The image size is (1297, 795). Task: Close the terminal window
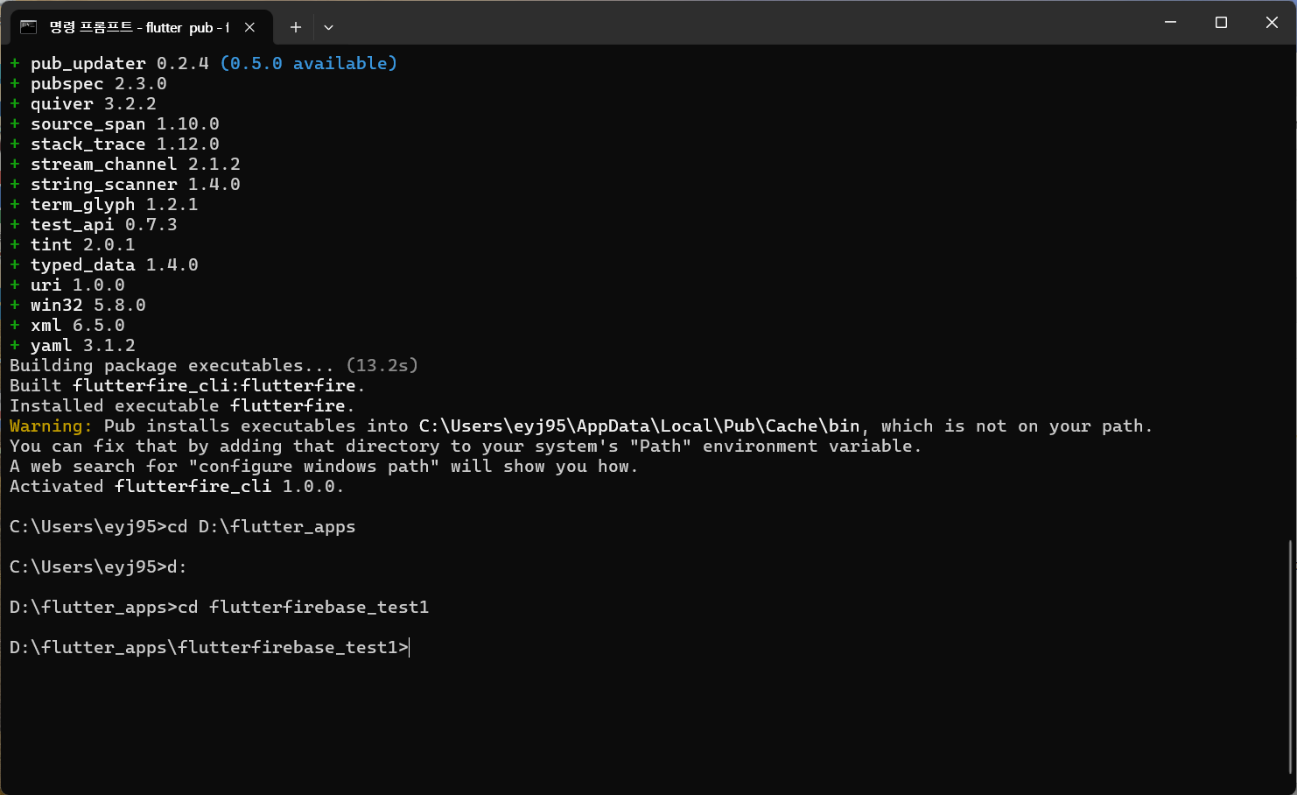coord(1272,23)
